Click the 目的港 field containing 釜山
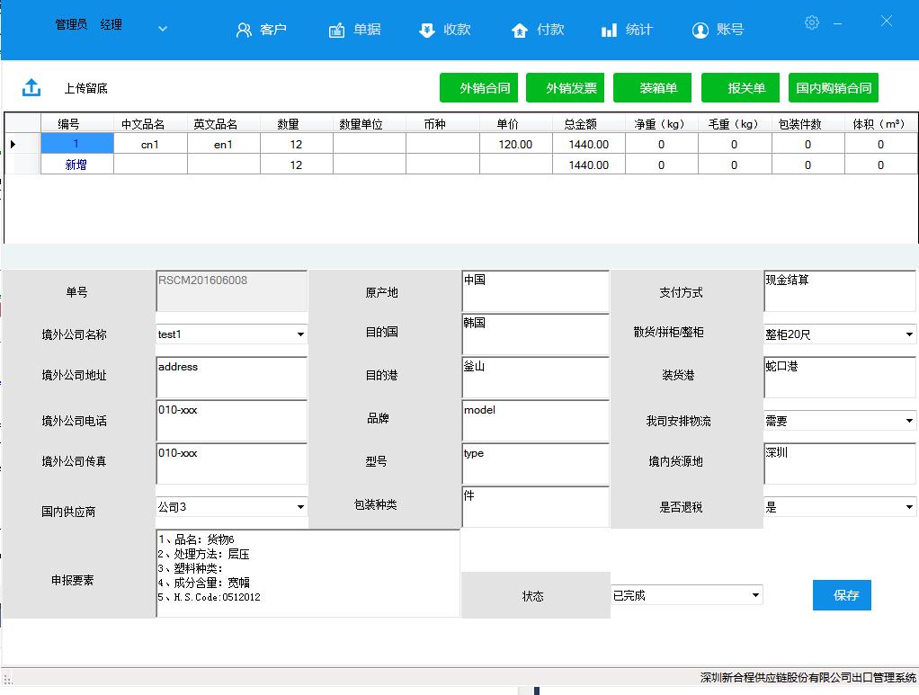Viewport: 919px width, 695px height. (x=536, y=378)
